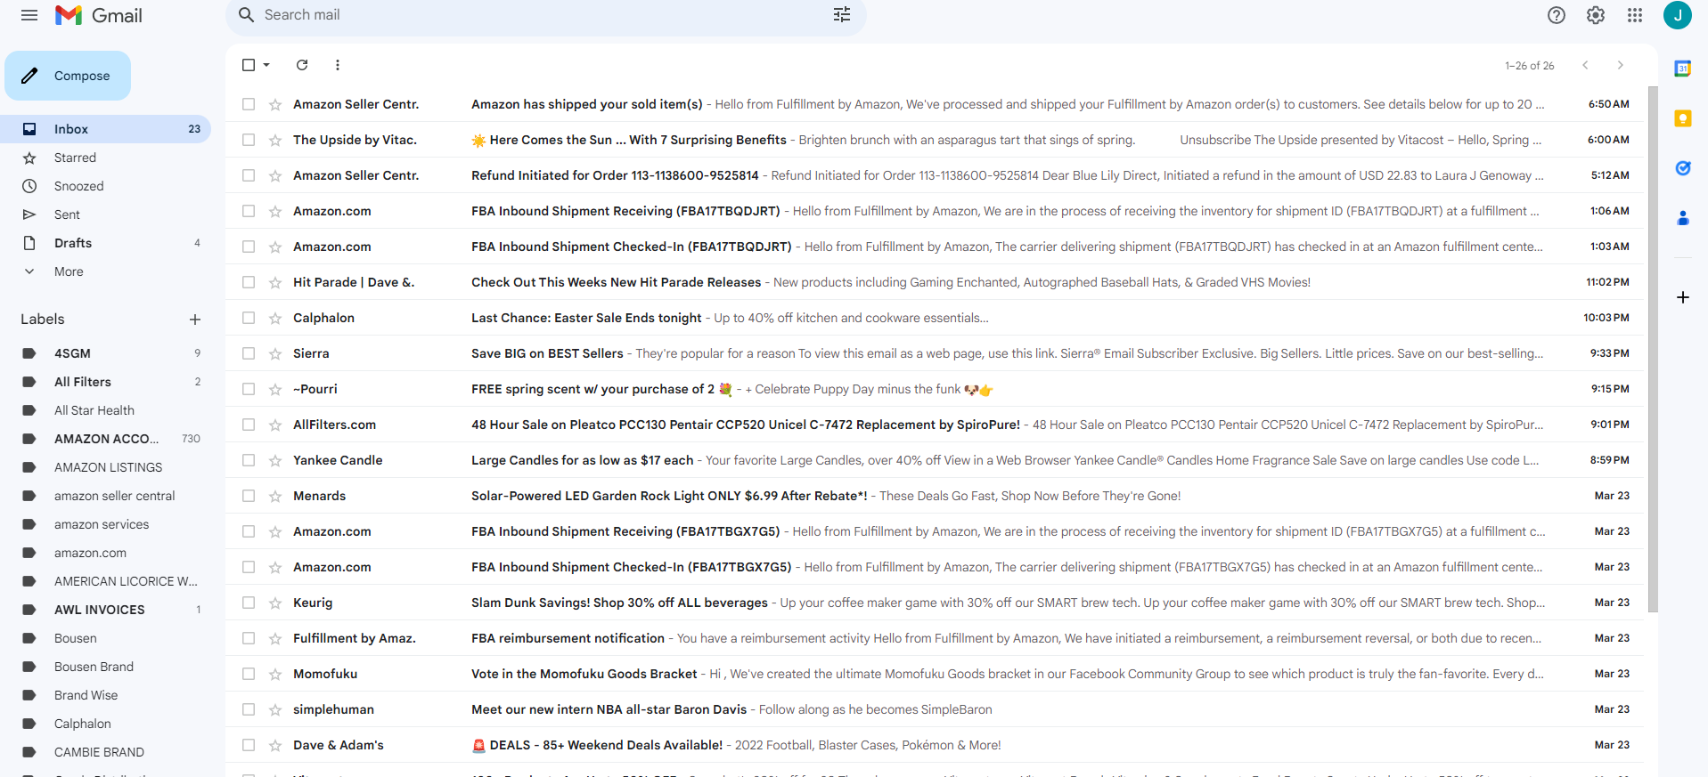Select the Refund Initiated email checkbox

(x=249, y=175)
